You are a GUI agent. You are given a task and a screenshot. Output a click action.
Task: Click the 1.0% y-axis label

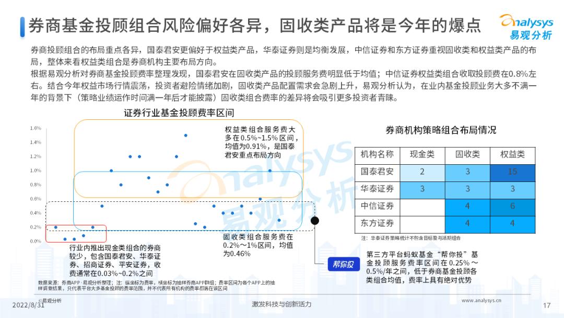[36, 171]
